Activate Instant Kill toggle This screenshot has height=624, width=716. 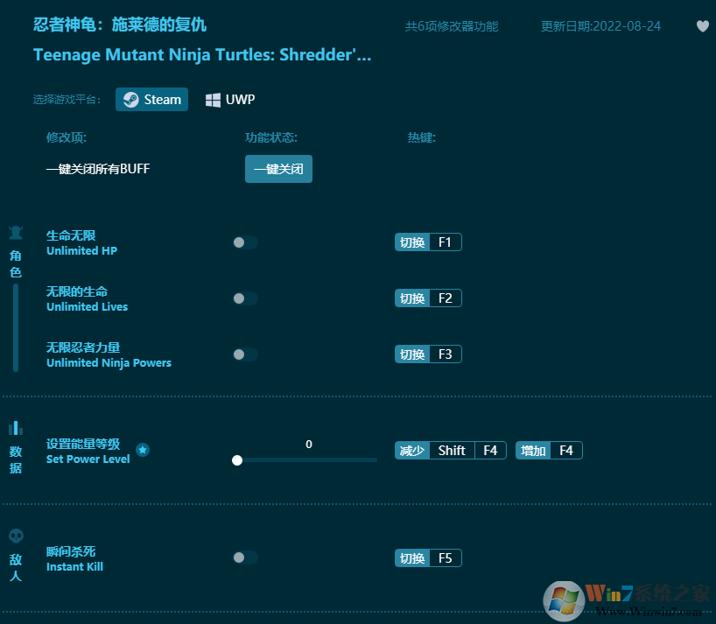(x=245, y=557)
